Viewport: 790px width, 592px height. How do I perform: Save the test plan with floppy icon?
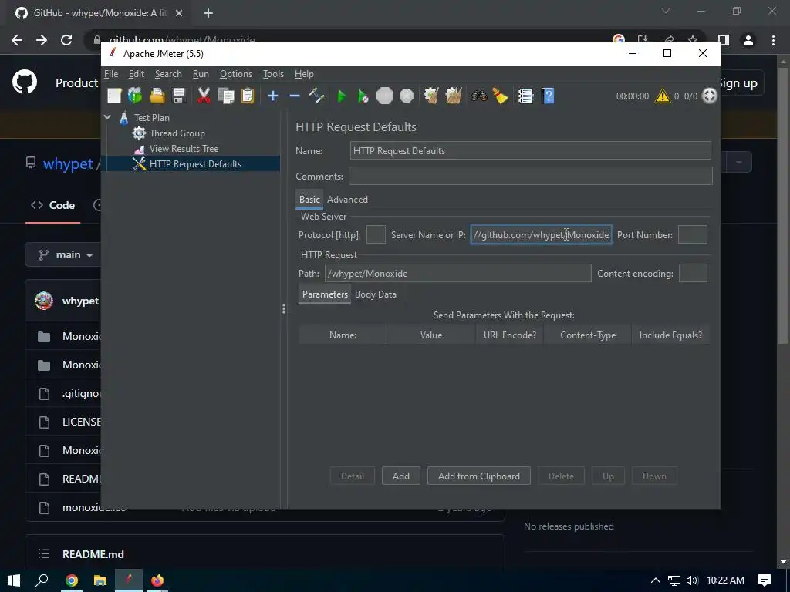[179, 96]
